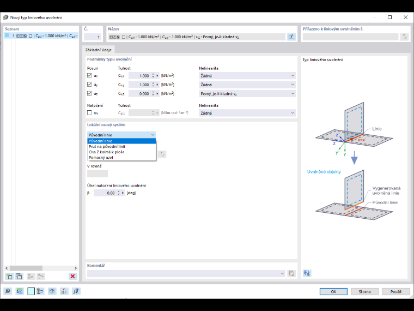Open the function script icon
The image size is (414, 311).
[x=76, y=291]
